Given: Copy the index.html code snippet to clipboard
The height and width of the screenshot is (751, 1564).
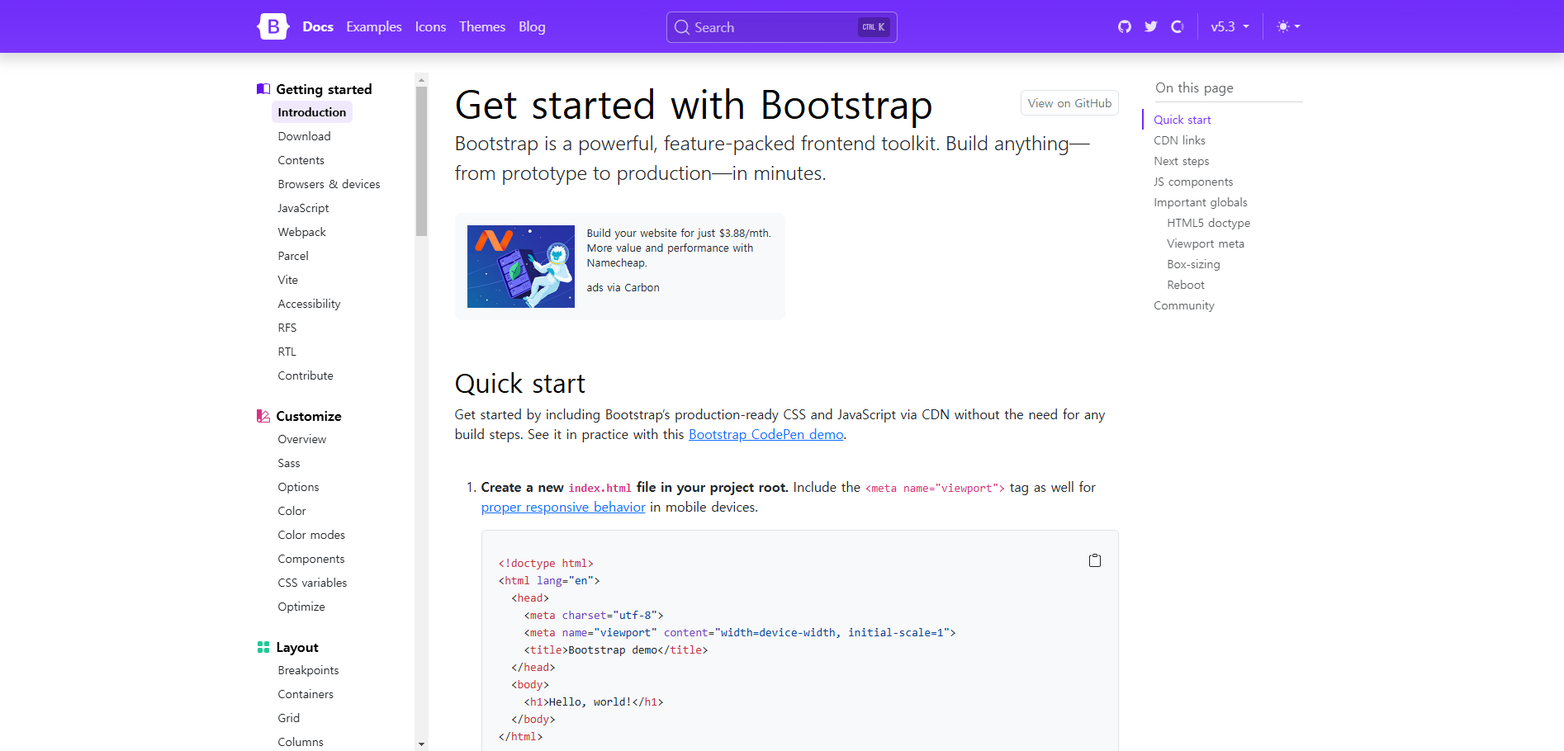Looking at the screenshot, I should tap(1095, 560).
